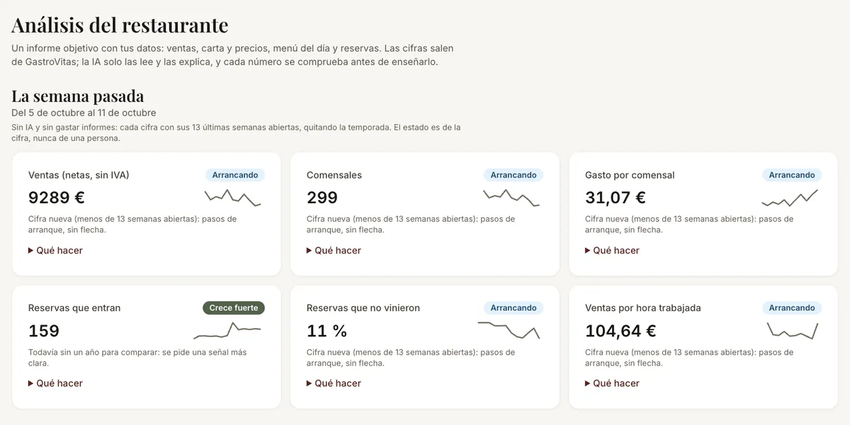Click the sparkline in Reservas que entran card
The height and width of the screenshot is (425, 850).
(x=227, y=331)
